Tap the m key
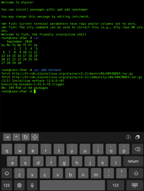 96,173
